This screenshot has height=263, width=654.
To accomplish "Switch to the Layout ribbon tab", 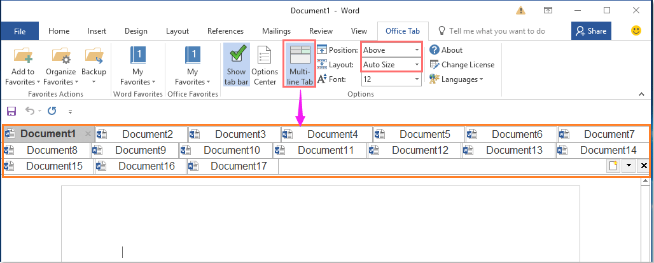I will 177,31.
